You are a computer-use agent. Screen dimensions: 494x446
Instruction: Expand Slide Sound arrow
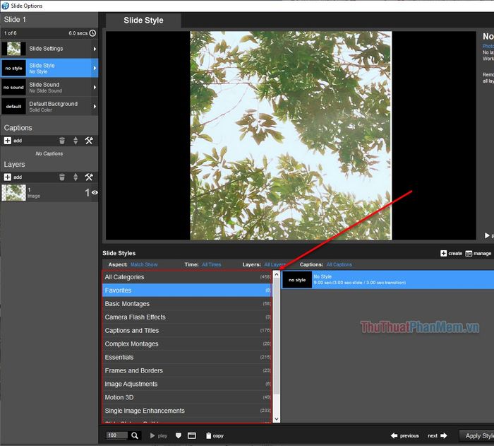click(x=95, y=88)
